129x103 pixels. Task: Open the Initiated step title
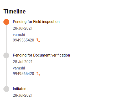click(20, 89)
